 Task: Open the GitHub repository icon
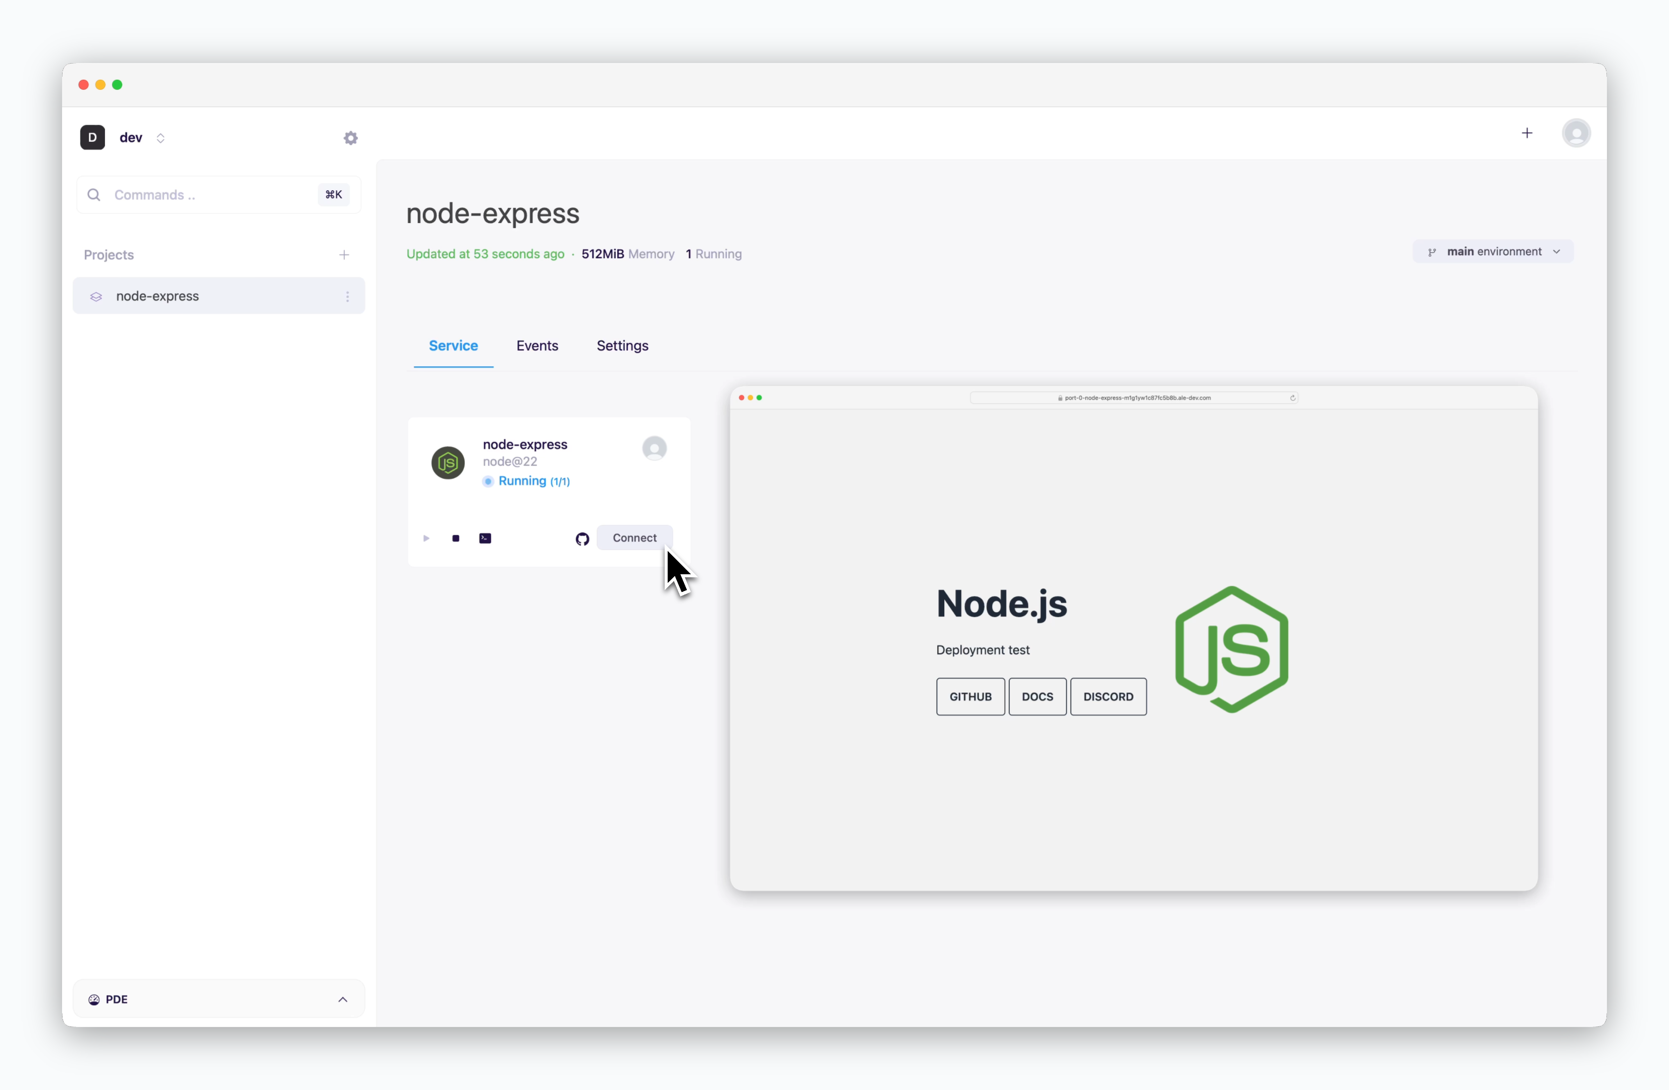(x=582, y=539)
